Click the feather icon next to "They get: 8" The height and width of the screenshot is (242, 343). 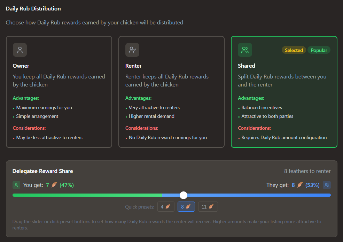point(300,185)
